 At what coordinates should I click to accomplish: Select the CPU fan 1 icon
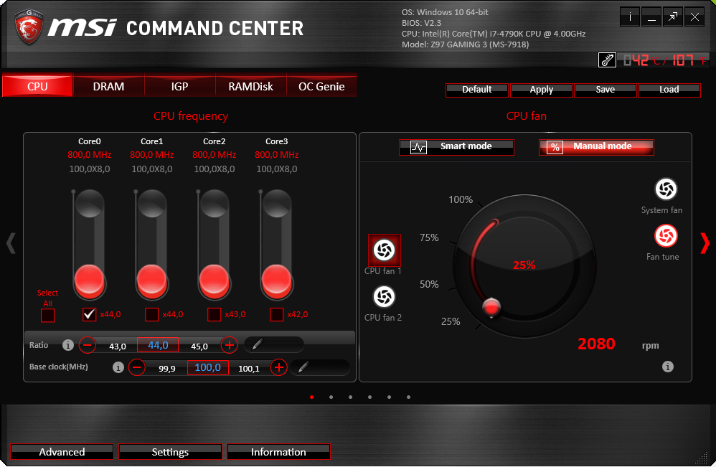(384, 250)
